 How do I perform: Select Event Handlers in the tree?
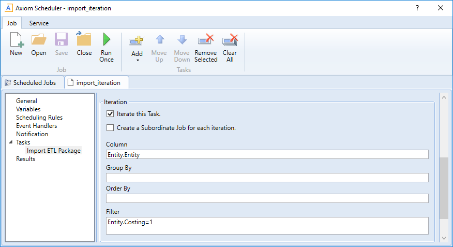click(x=36, y=126)
